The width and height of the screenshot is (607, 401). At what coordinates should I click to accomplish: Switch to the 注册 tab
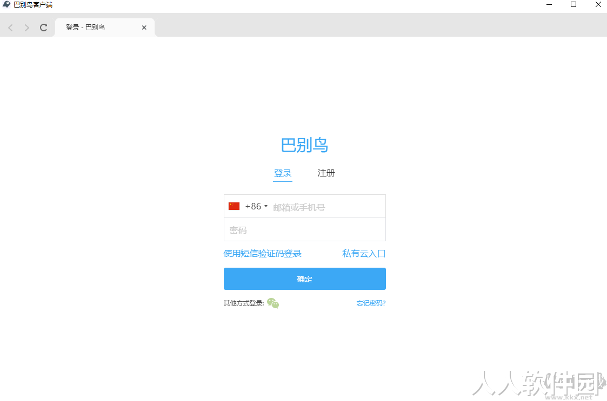[326, 173]
